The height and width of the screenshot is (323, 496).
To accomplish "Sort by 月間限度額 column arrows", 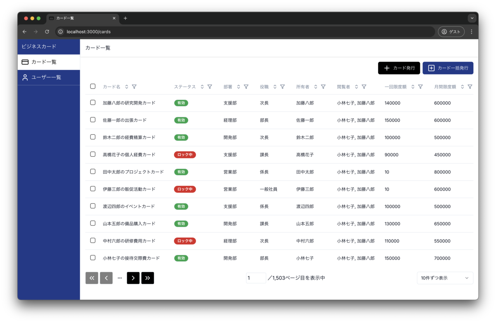I will click(x=463, y=87).
